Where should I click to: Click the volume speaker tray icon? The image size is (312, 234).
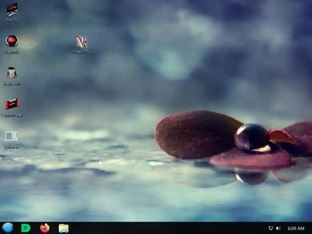[x=278, y=228]
